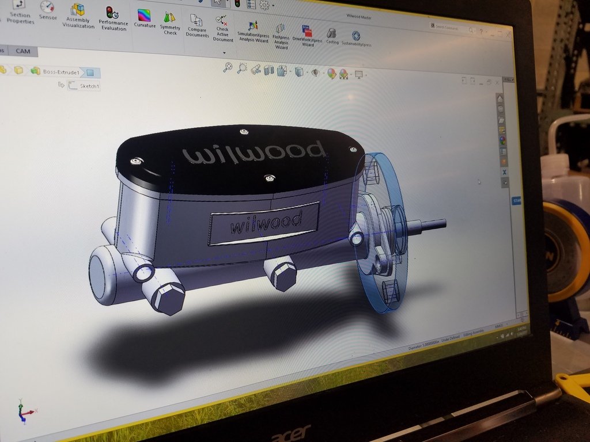Open Display Style options
The image size is (590, 442).
pyautogui.click(x=299, y=71)
